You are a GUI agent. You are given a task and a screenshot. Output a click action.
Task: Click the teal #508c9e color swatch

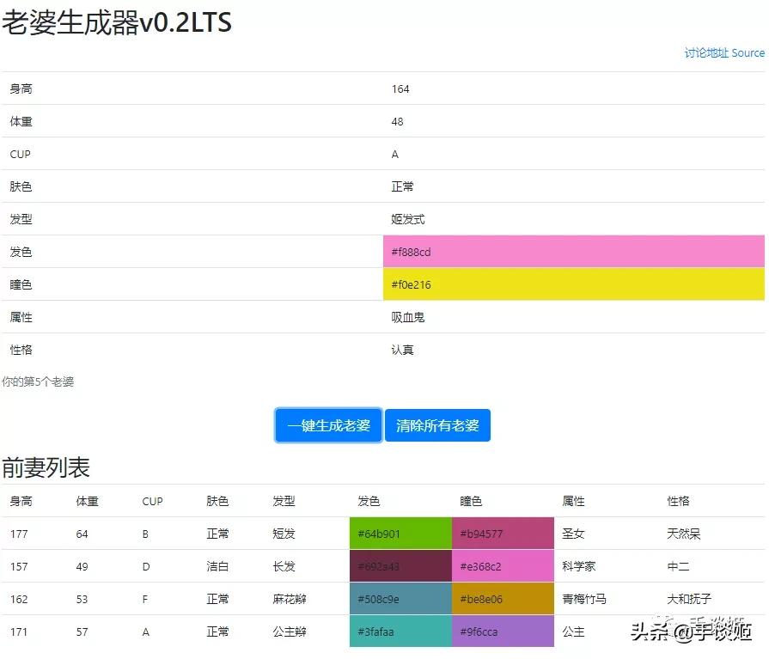click(398, 598)
